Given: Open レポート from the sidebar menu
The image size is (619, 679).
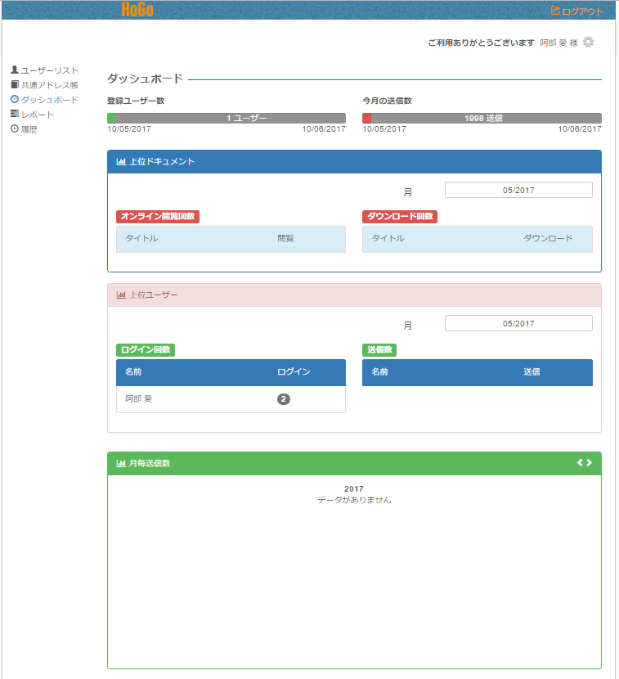Looking at the screenshot, I should coord(38,115).
